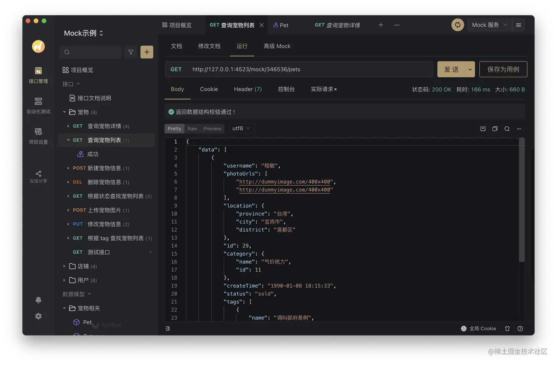
Task: Click the 发送 send button
Action: click(451, 69)
